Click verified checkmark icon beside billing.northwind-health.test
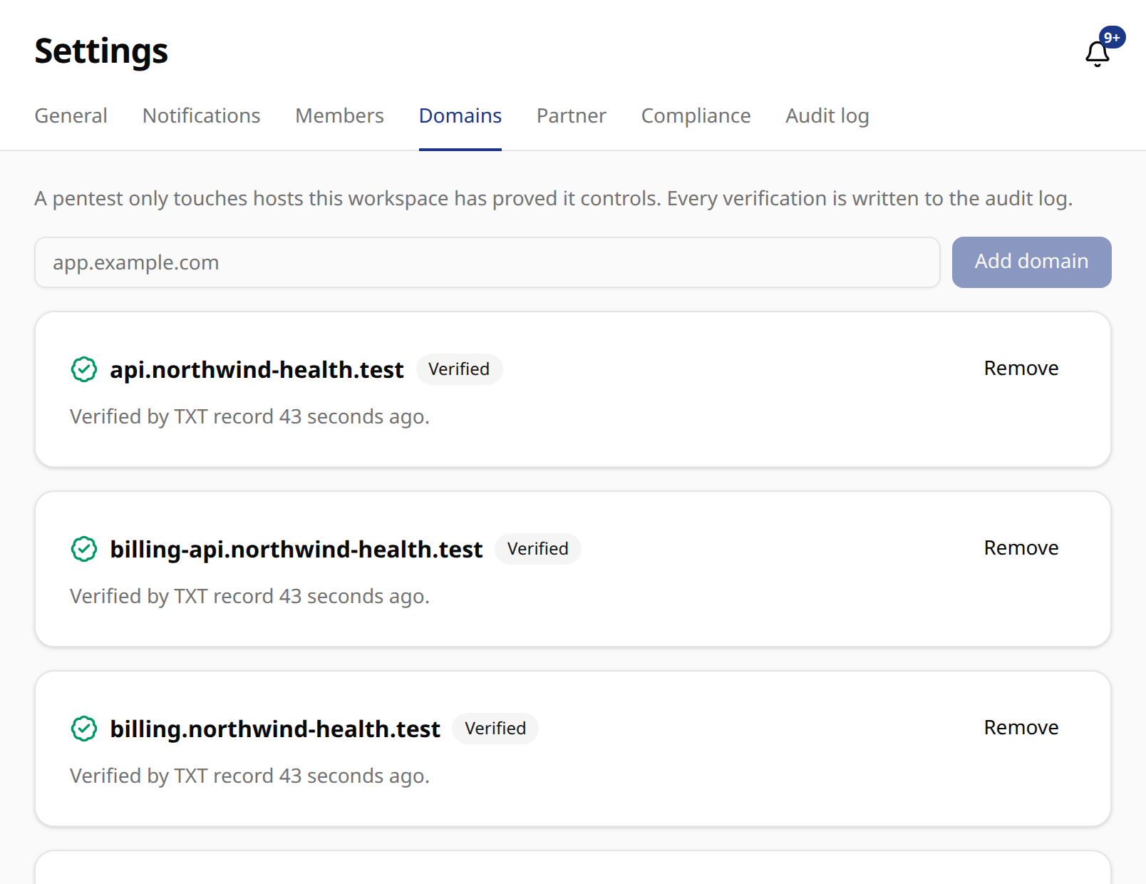 pos(84,729)
